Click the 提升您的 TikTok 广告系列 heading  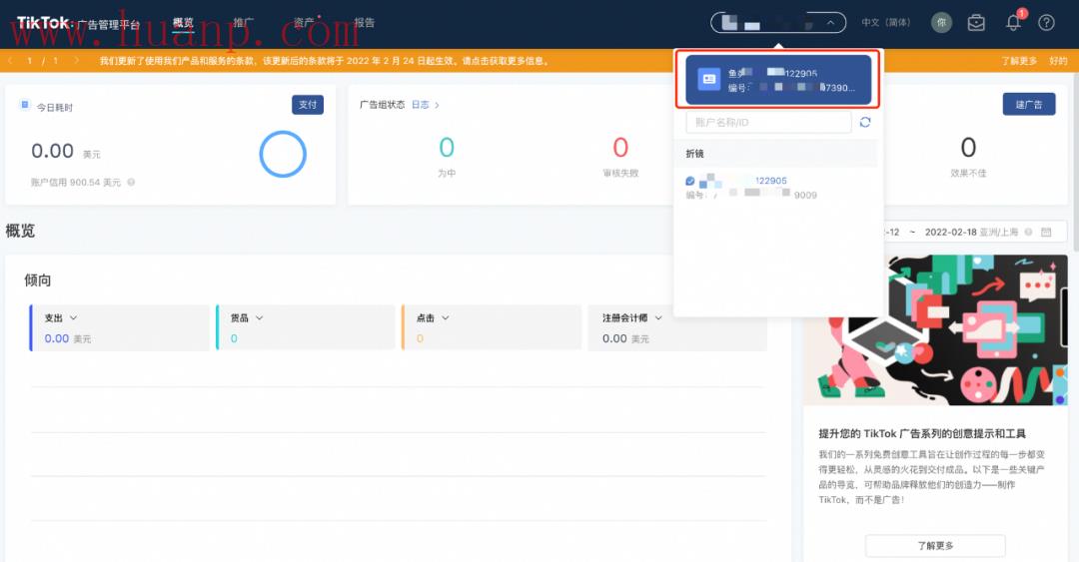coord(922,434)
